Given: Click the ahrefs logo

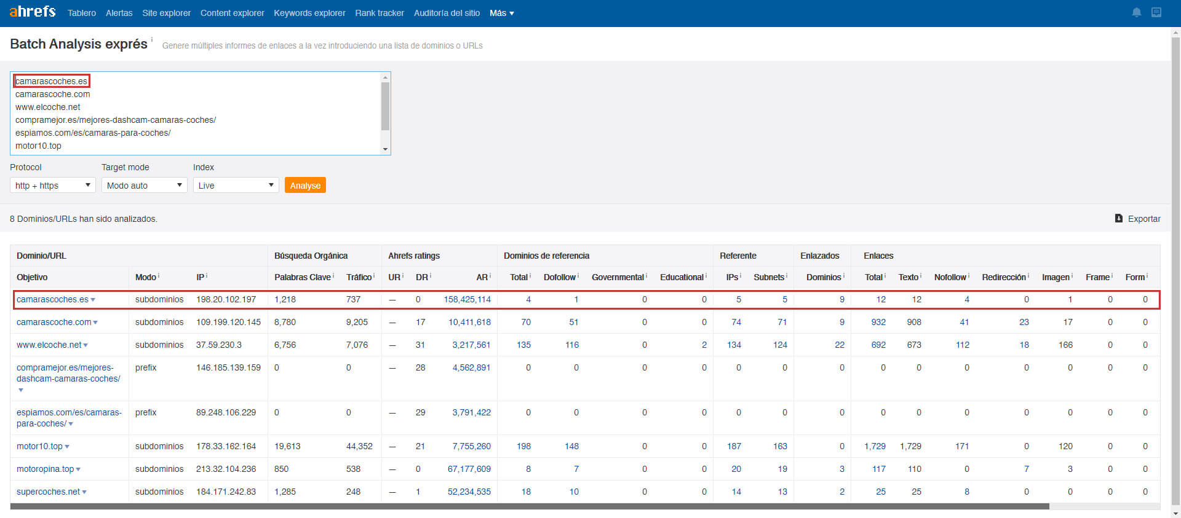Looking at the screenshot, I should click(33, 12).
